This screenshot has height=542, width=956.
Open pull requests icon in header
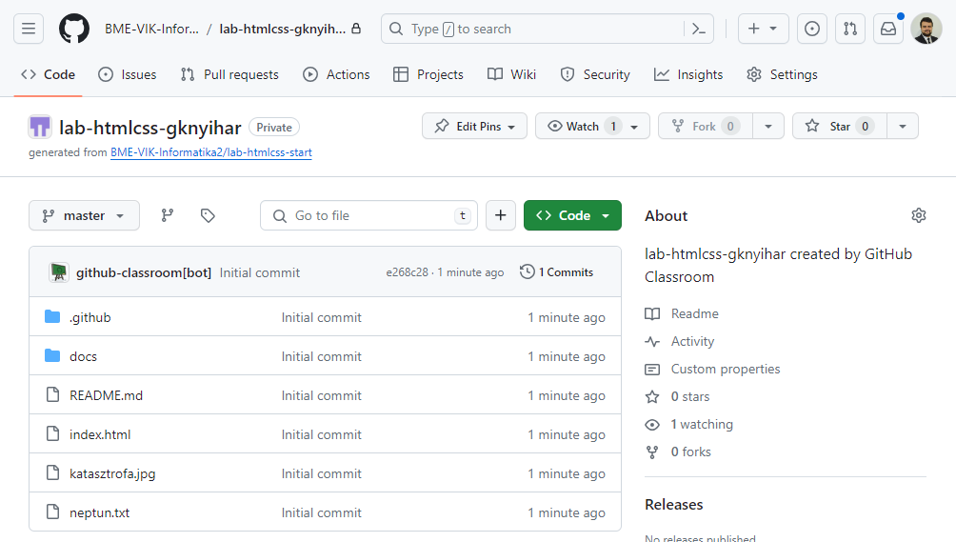pos(850,29)
